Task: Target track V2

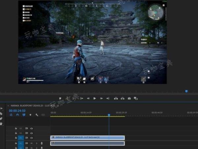Action: point(20,133)
